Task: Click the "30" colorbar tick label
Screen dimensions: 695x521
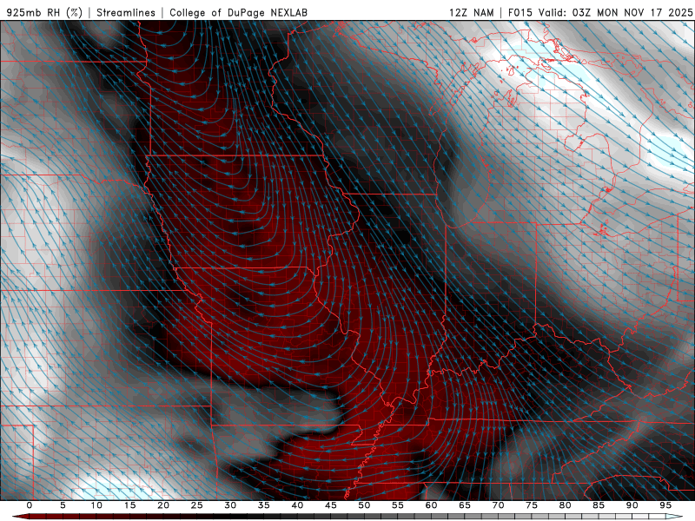Action: 230,505
